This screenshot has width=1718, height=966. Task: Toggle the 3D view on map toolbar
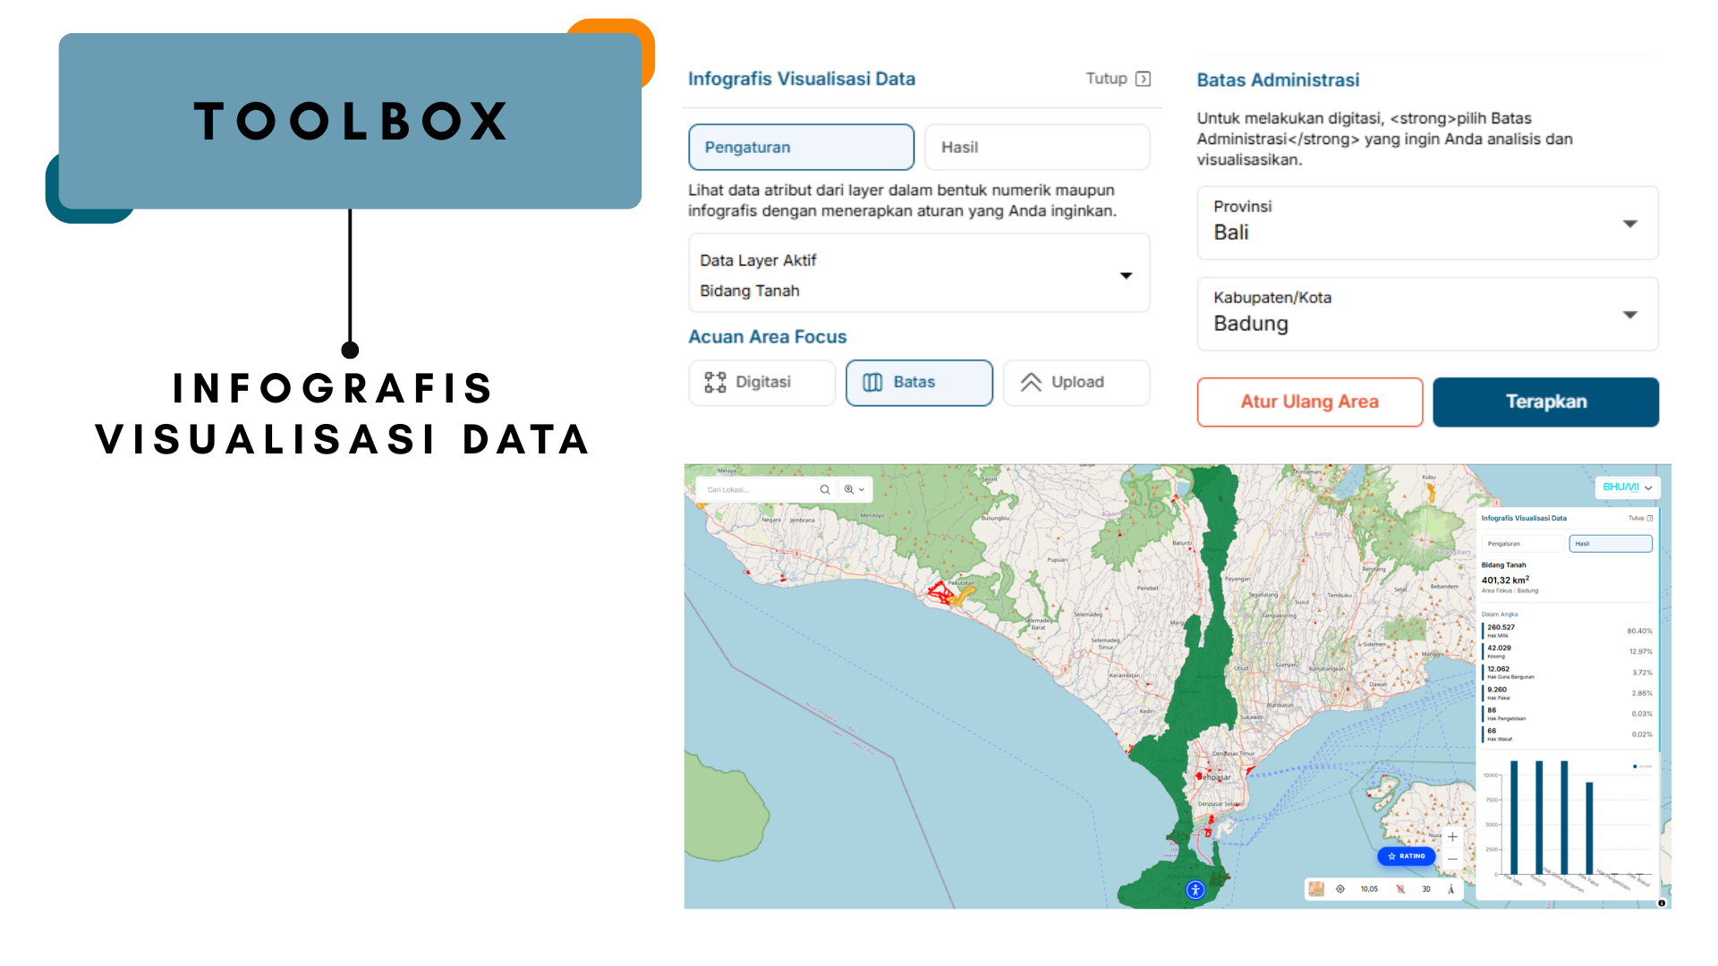point(1426,889)
